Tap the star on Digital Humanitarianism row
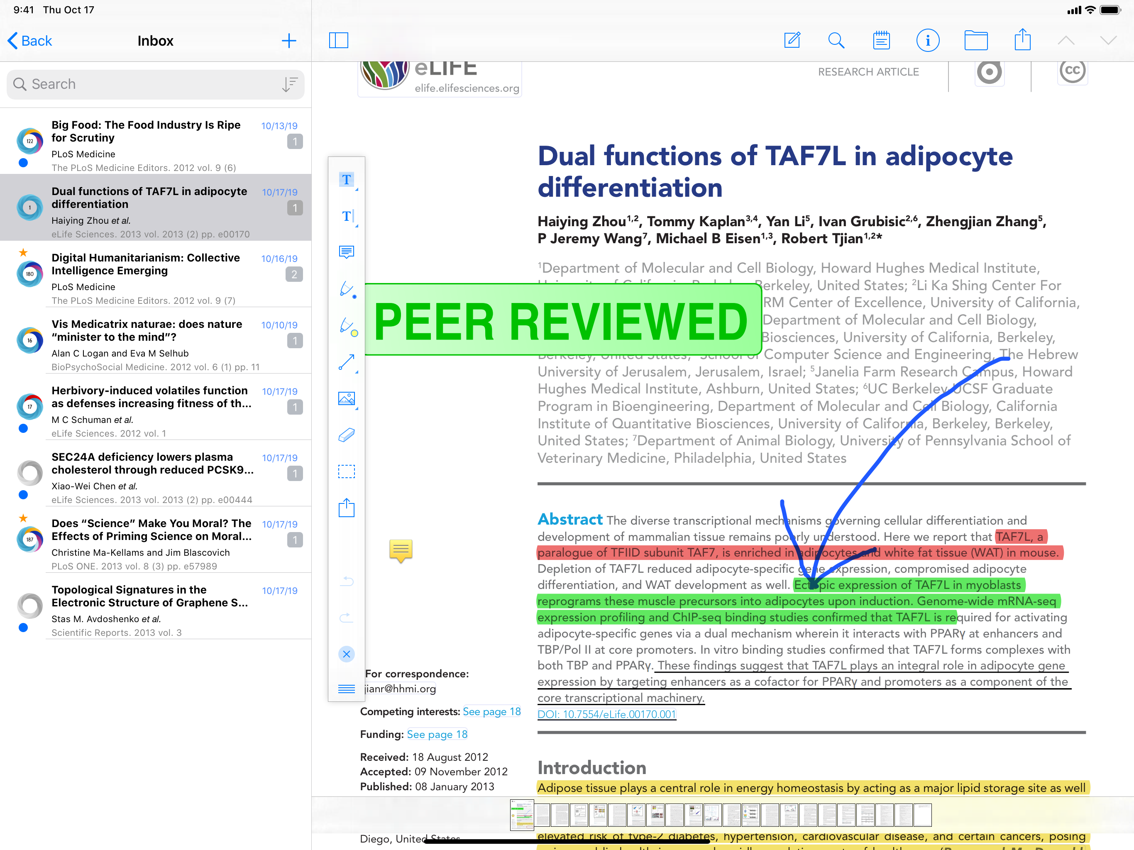The height and width of the screenshot is (850, 1134). click(x=23, y=252)
